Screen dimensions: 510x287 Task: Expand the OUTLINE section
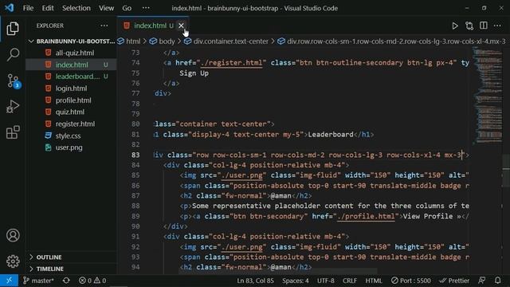[71, 257]
